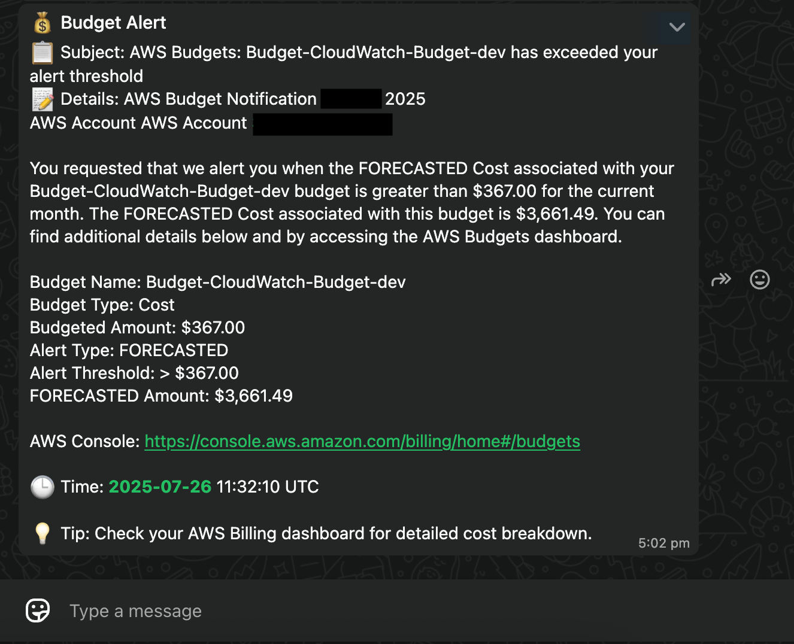
Task: Open the sticker picker beside message box
Action: (x=38, y=610)
